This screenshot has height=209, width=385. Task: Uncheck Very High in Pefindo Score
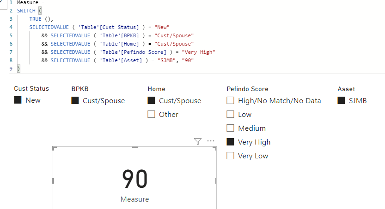point(230,142)
